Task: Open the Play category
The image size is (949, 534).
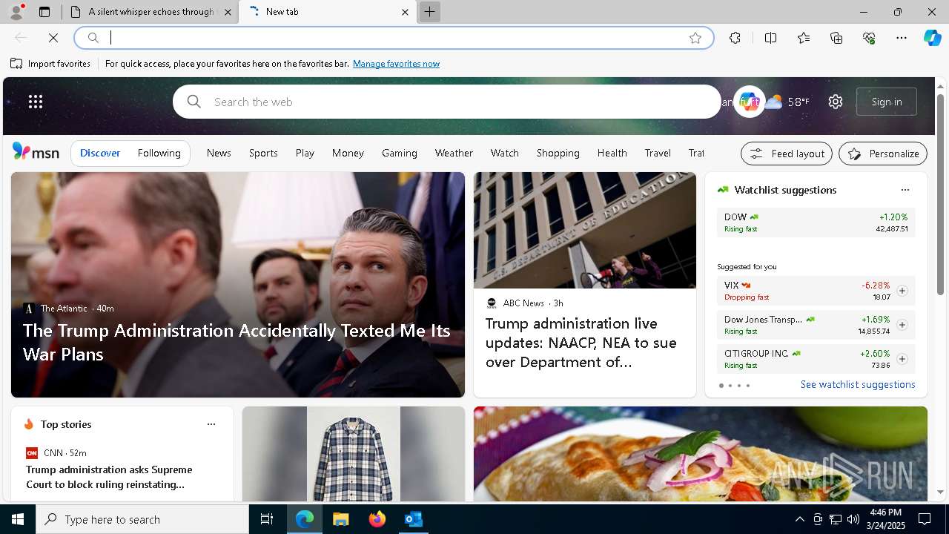Action: (305, 153)
